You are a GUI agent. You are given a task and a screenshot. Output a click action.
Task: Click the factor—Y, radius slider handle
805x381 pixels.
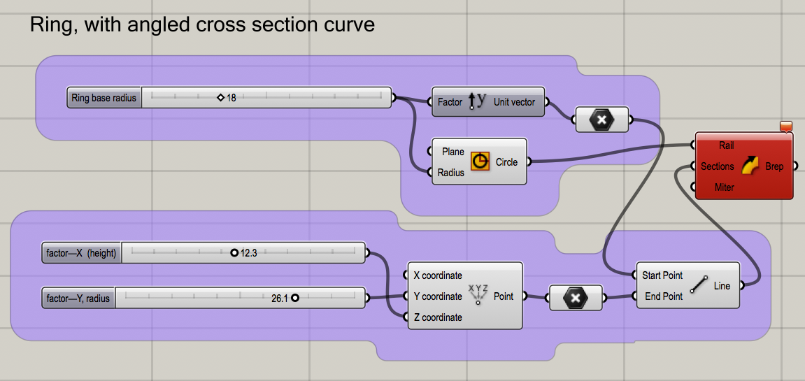pos(295,298)
